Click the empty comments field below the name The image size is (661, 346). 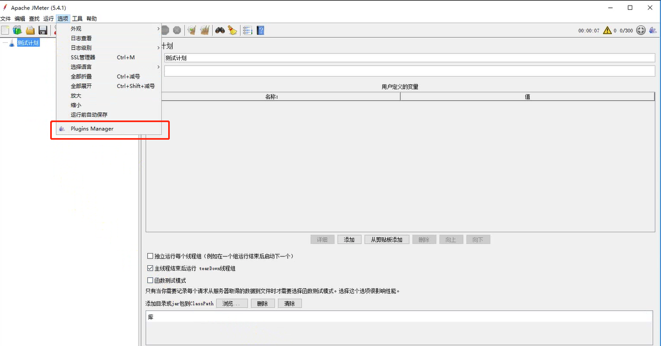[409, 70]
